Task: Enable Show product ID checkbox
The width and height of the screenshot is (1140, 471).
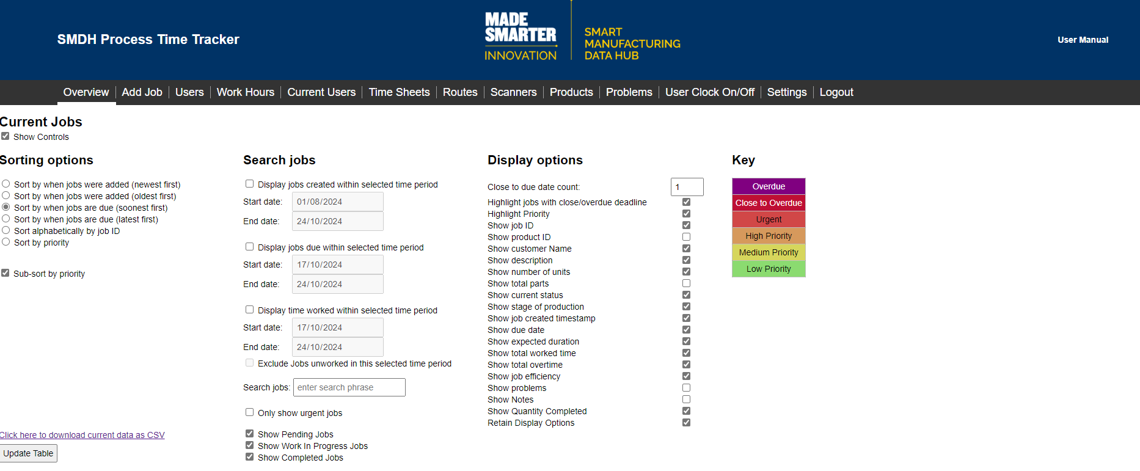Action: coord(686,237)
